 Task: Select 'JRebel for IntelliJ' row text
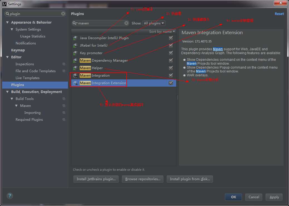(94, 46)
